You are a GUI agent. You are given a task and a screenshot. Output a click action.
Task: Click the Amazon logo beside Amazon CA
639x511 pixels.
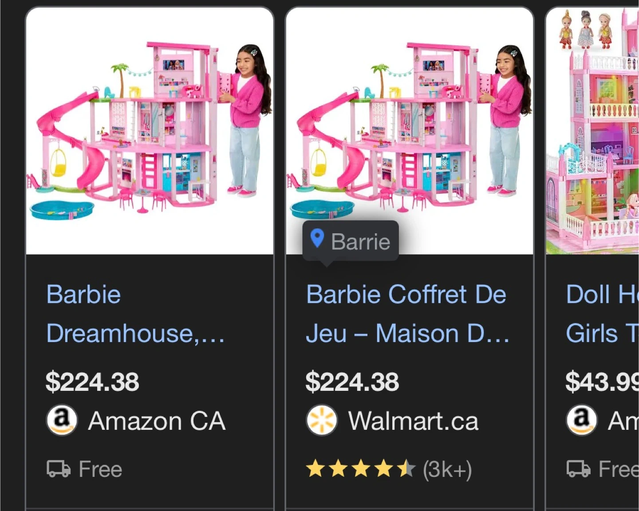62,420
